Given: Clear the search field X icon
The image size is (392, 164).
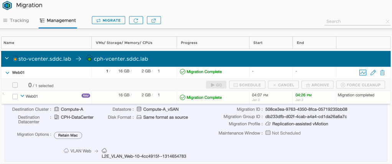Looking at the screenshot, I should pos(387,22).
